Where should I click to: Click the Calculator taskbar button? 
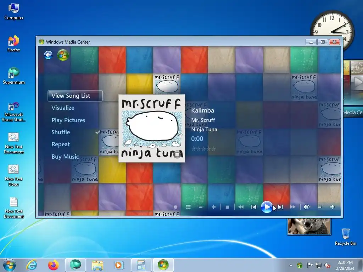tap(141, 265)
